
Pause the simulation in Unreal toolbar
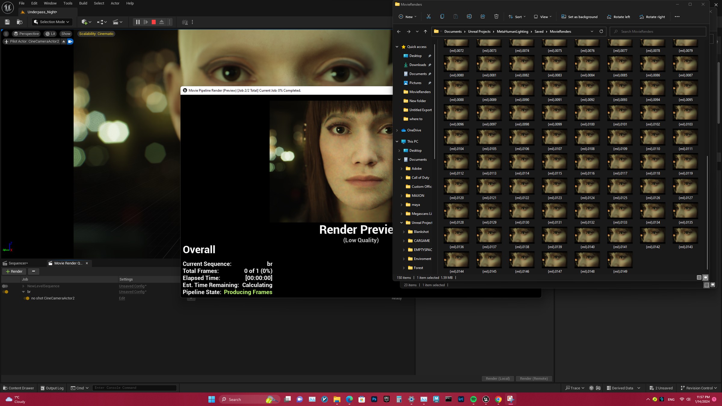(x=138, y=22)
